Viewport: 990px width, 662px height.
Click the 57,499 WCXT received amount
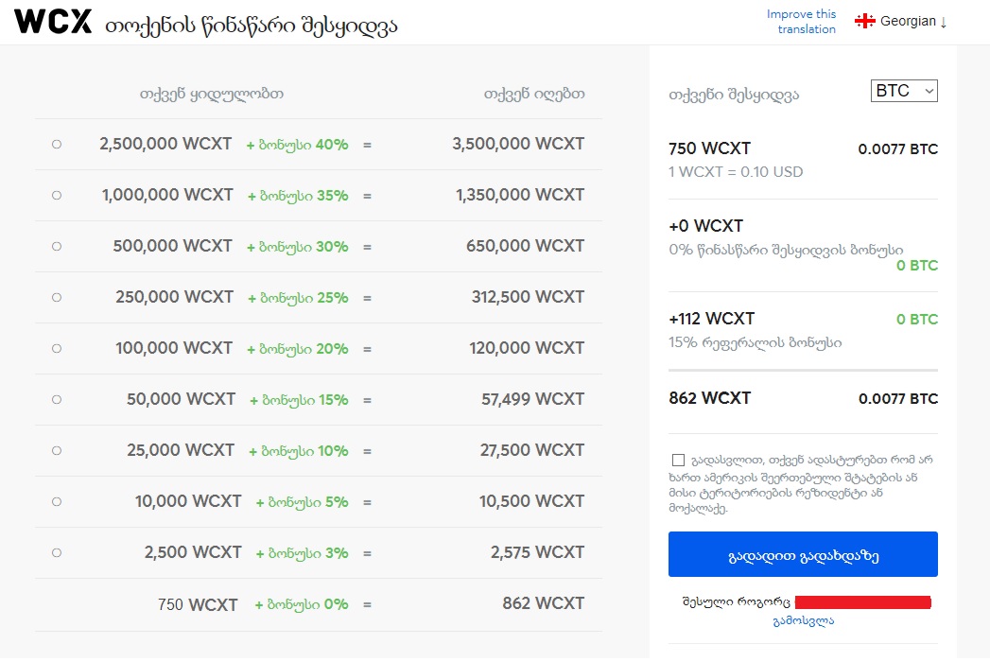pos(533,400)
